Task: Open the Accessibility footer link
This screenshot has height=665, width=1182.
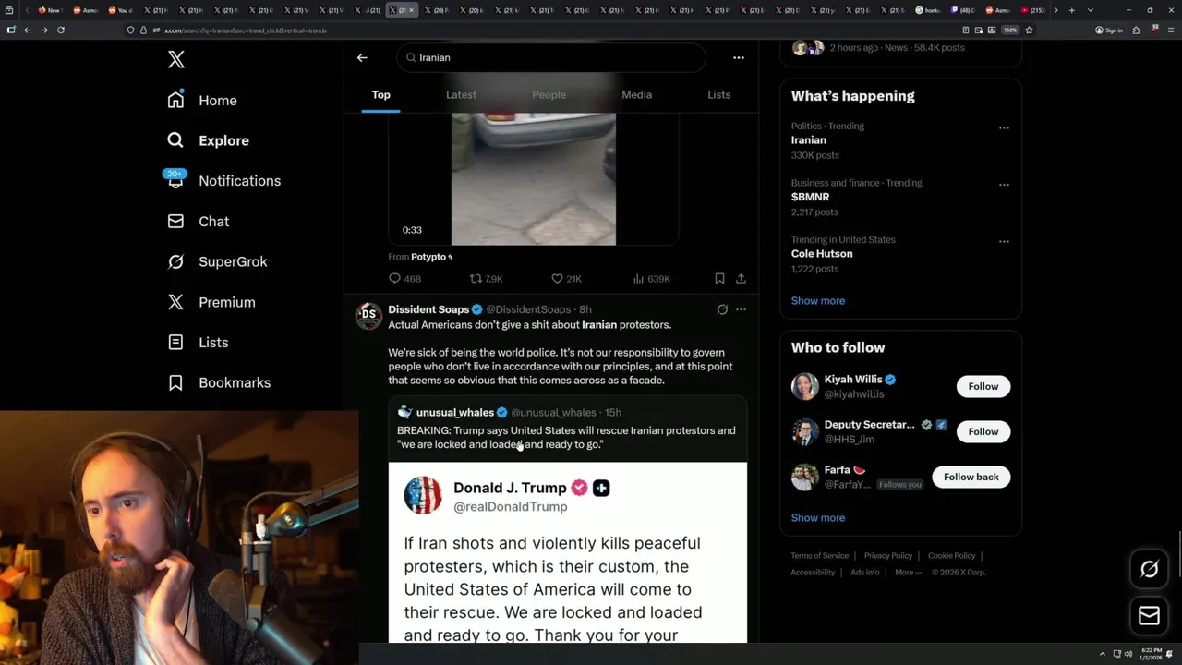Action: point(813,572)
